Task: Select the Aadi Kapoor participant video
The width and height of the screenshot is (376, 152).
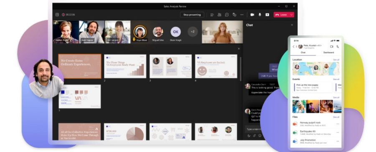Action: pos(92,32)
